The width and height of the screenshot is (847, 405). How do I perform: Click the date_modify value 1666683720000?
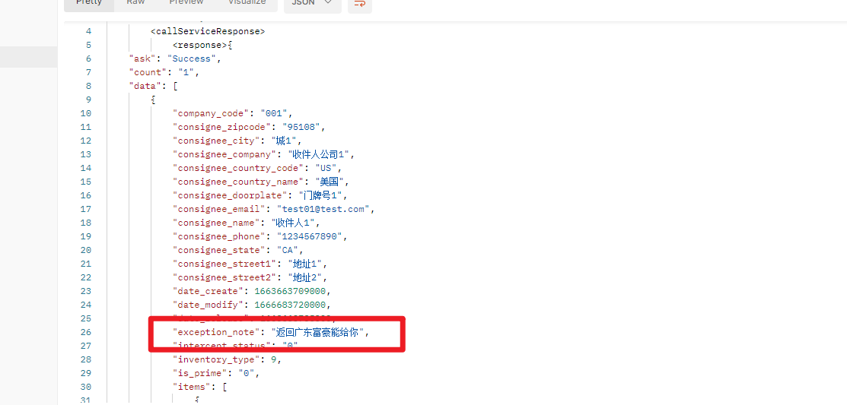click(x=289, y=305)
